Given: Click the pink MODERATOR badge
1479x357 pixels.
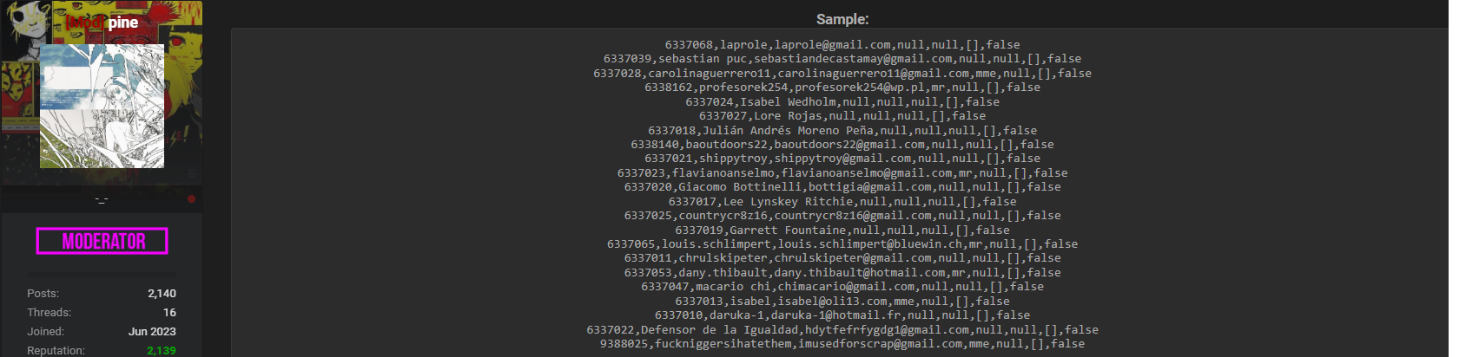Looking at the screenshot, I should coord(102,241).
